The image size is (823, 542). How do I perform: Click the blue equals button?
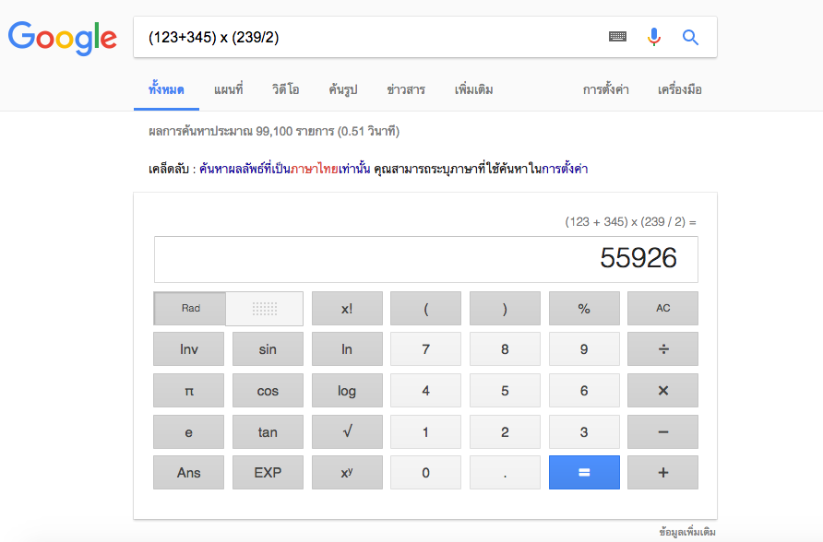pos(584,472)
